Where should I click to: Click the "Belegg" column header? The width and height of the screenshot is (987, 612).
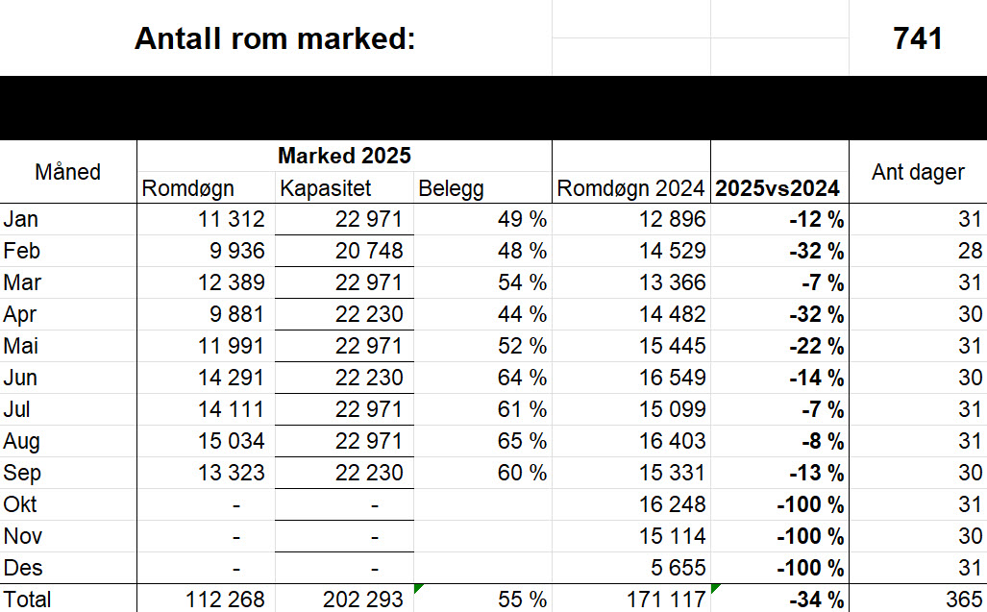tap(451, 188)
